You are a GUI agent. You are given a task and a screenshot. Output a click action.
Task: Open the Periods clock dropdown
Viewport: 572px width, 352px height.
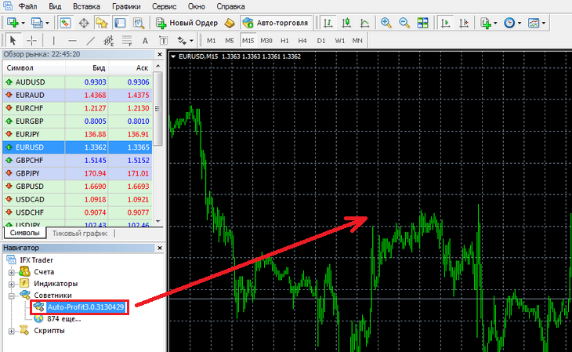(512, 23)
